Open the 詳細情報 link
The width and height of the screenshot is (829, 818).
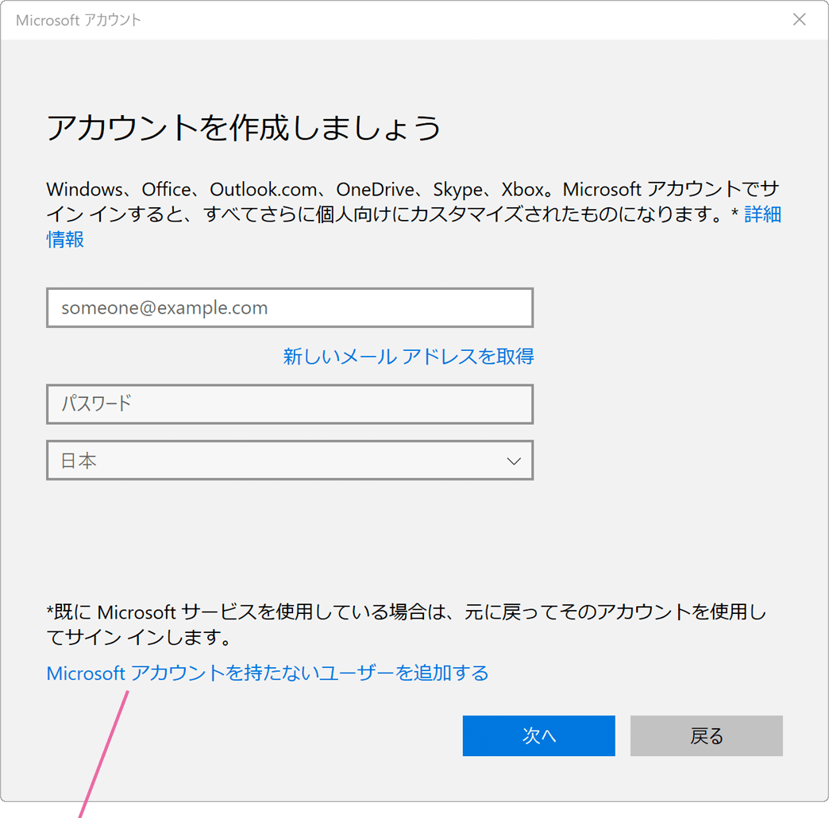coord(762,214)
